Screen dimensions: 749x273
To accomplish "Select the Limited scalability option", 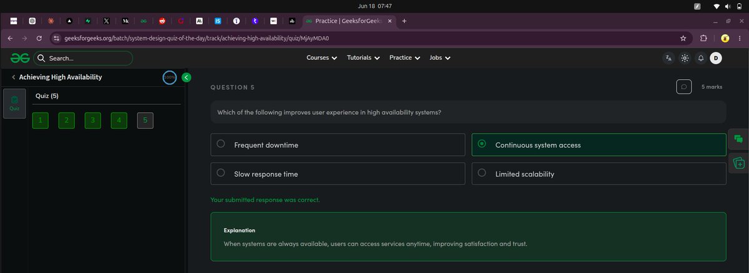I will click(x=599, y=174).
